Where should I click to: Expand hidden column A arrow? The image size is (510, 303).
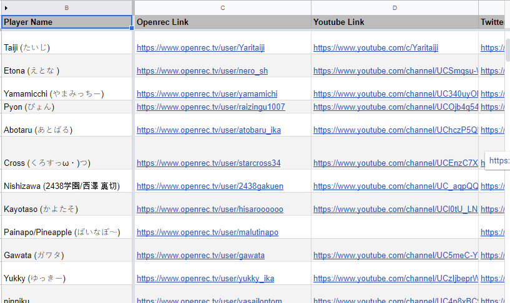pyautogui.click(x=6, y=8)
